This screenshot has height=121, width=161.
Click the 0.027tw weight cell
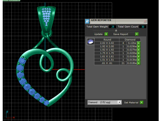click(132, 50)
